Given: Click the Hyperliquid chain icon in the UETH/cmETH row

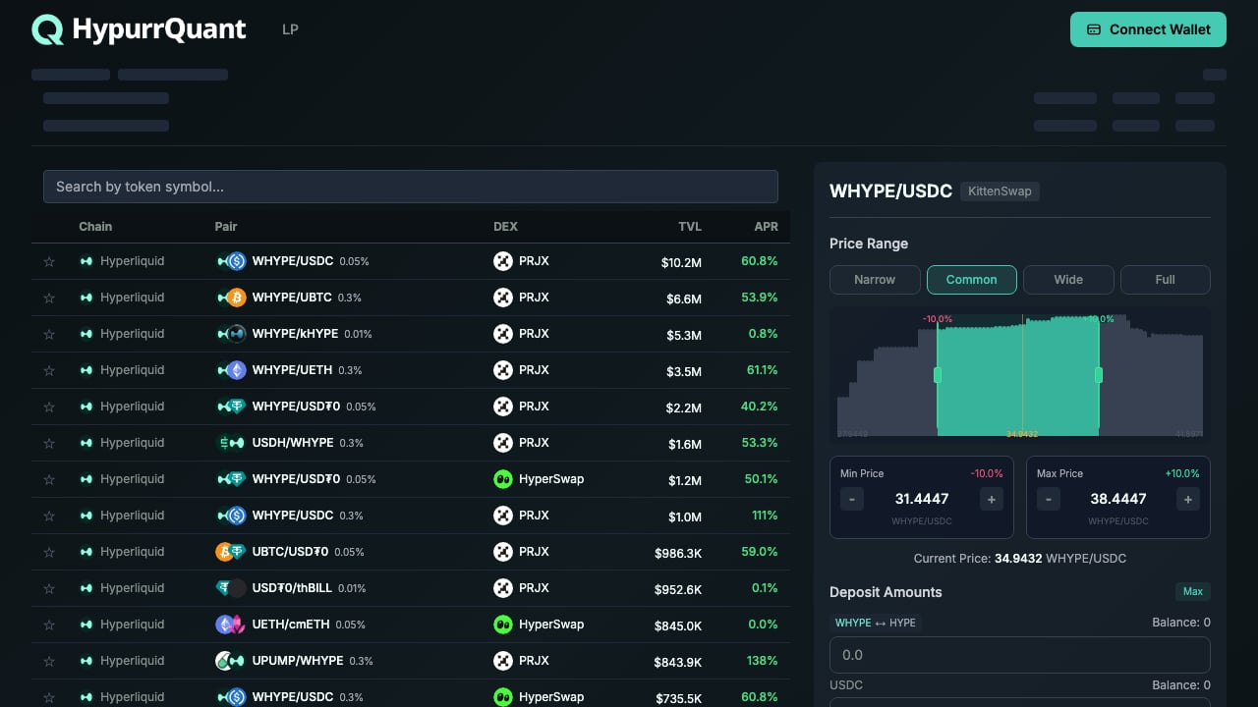Looking at the screenshot, I should point(86,625).
